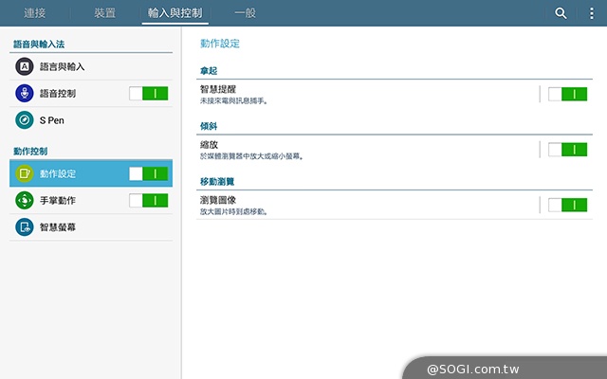Toggle the 手掌動作 switch in sidebar
Screen dimensions: 607x379
click(x=149, y=201)
